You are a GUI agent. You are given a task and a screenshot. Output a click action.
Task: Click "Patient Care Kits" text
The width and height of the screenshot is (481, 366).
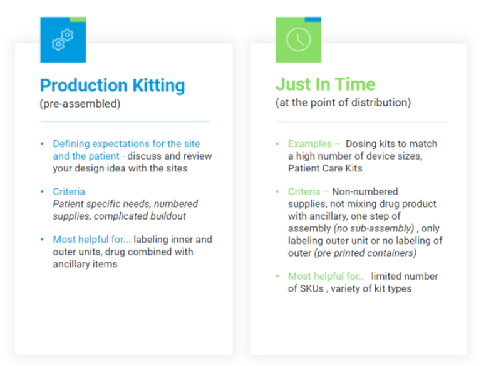(x=325, y=168)
